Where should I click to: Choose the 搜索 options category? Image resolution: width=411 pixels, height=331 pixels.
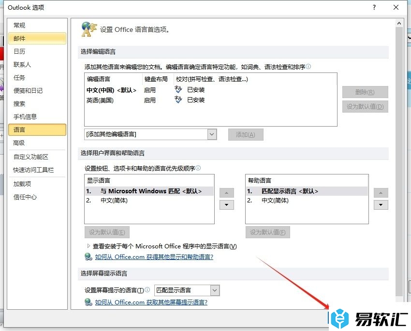[x=37, y=104]
